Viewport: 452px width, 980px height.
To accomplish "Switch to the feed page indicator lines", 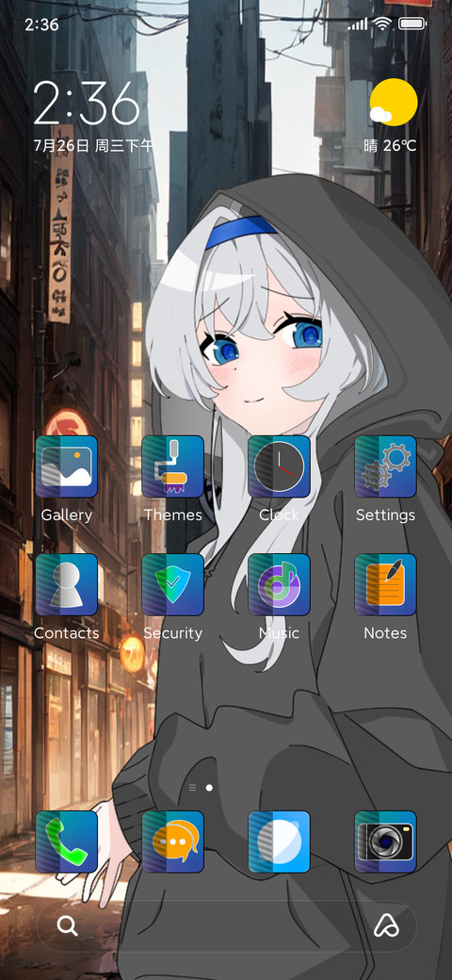I will tap(192, 788).
